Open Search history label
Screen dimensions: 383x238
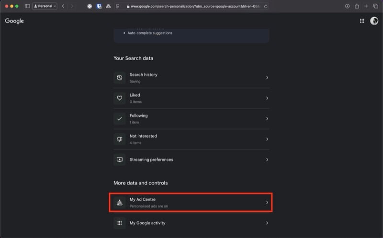pos(143,75)
